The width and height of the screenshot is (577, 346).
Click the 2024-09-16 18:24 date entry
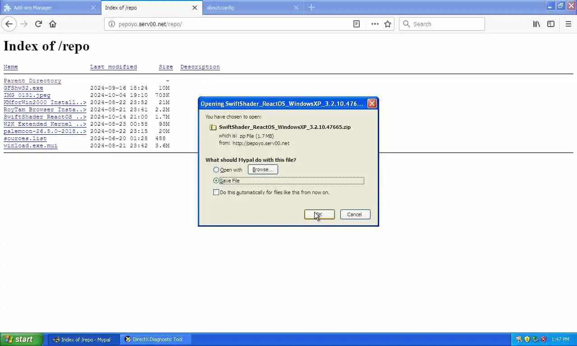pos(119,88)
